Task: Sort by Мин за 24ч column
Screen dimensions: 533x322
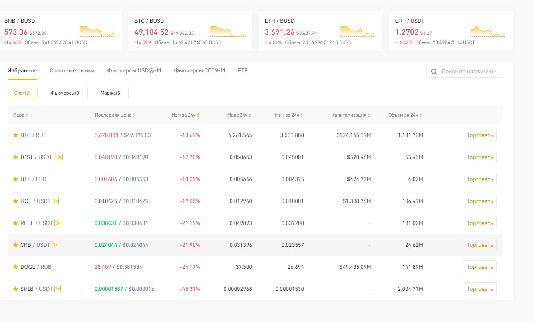Action: pyautogui.click(x=289, y=115)
